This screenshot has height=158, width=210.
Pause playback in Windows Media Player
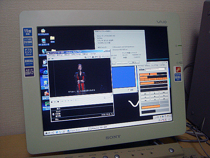pos(55,102)
